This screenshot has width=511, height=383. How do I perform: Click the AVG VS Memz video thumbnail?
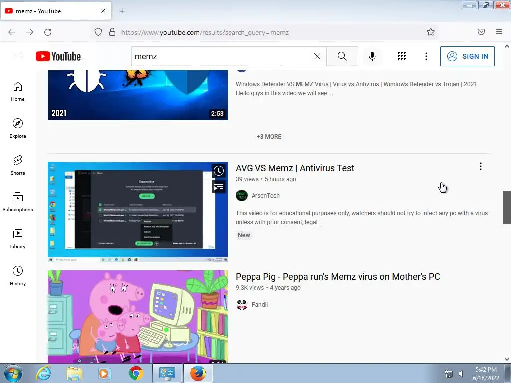(x=138, y=212)
